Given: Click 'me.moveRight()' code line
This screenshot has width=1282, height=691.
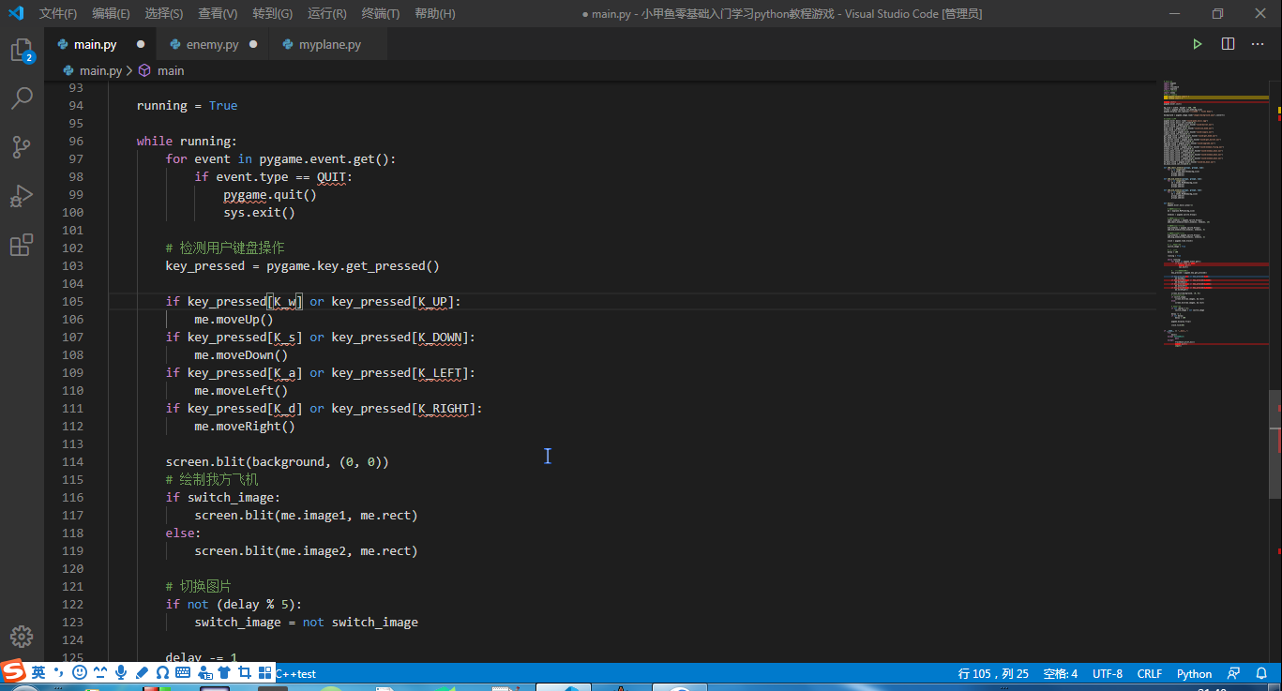Looking at the screenshot, I should pyautogui.click(x=245, y=426).
